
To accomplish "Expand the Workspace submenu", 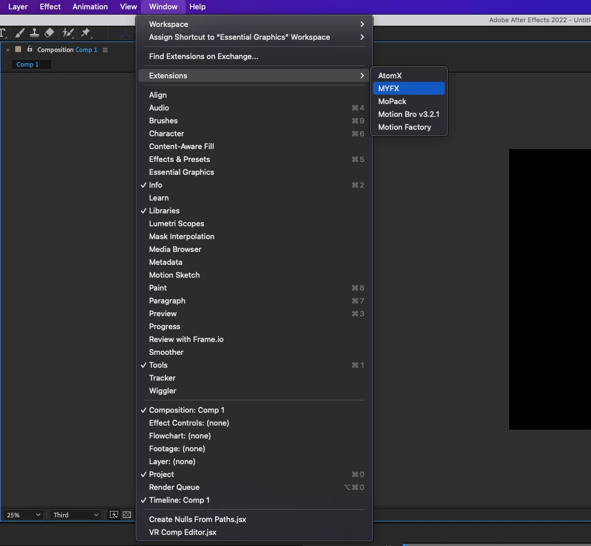I will (254, 24).
